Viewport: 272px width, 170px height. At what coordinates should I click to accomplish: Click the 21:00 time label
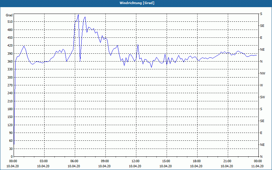227,161
